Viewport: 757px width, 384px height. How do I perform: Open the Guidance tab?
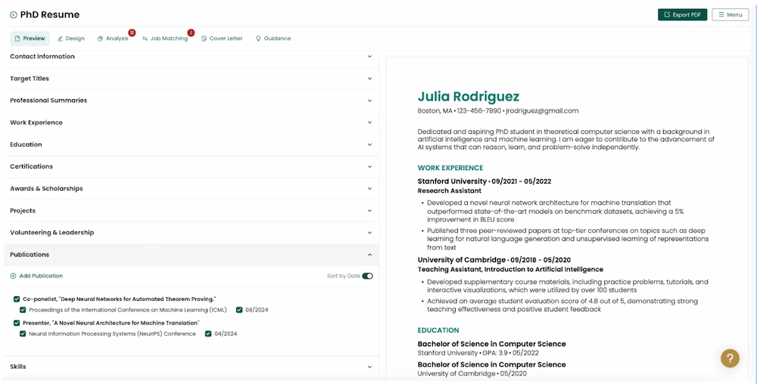(x=273, y=39)
